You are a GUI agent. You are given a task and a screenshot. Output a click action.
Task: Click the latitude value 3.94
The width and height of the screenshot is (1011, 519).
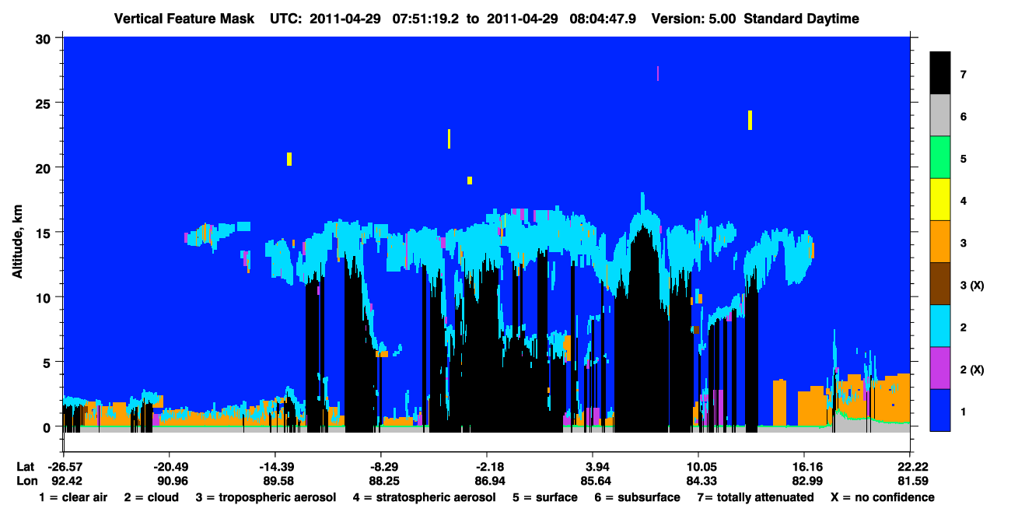point(593,466)
